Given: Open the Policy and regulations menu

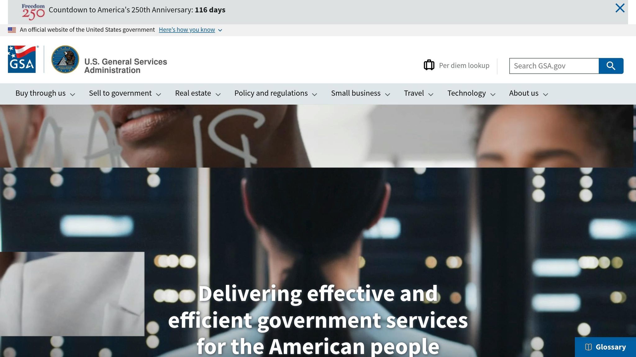Looking at the screenshot, I should tap(276, 93).
